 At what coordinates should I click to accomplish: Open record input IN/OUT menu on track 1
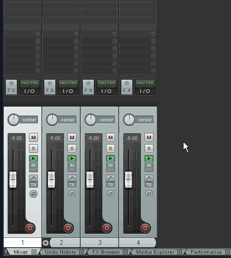33,167
